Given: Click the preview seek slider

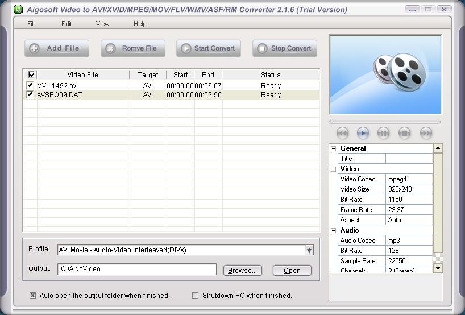Looking at the screenshot, I should (384, 122).
